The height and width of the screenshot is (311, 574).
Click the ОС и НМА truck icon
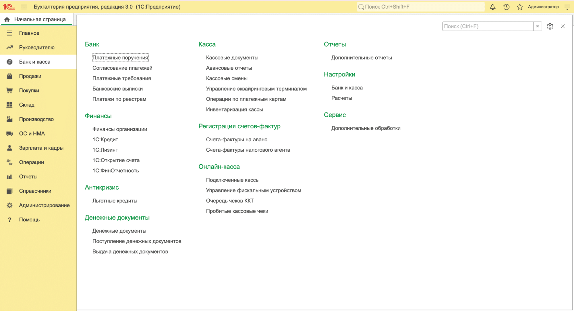pyautogui.click(x=9, y=134)
